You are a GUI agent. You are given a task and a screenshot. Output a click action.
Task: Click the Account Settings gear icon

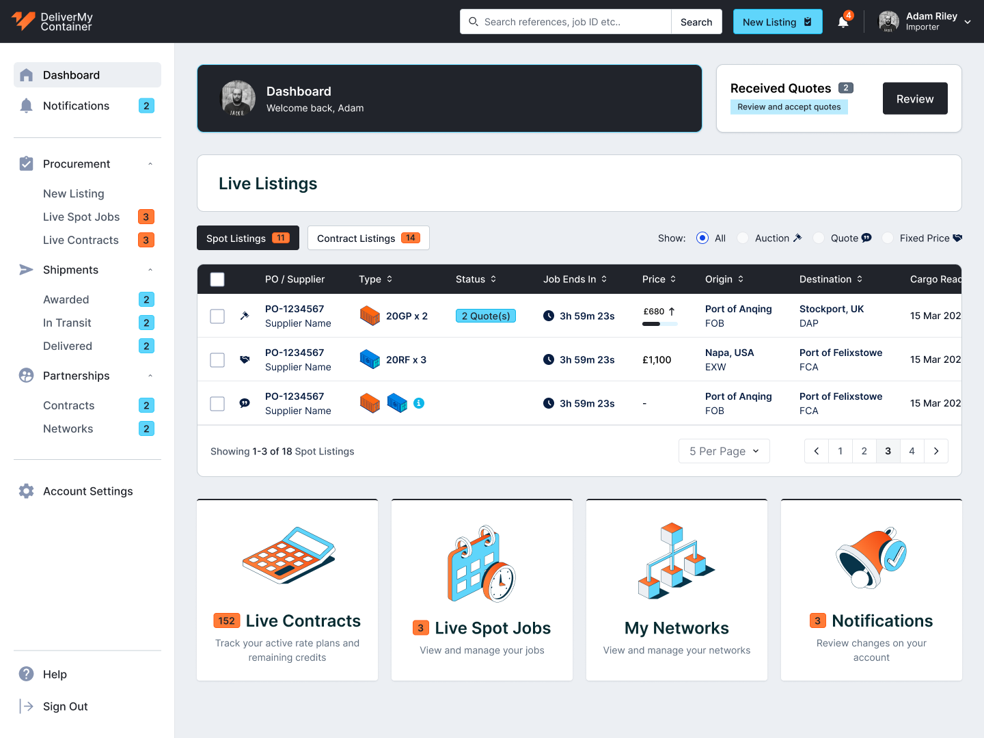(27, 491)
